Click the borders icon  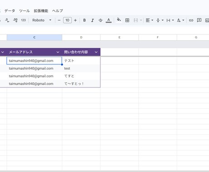(x=127, y=20)
